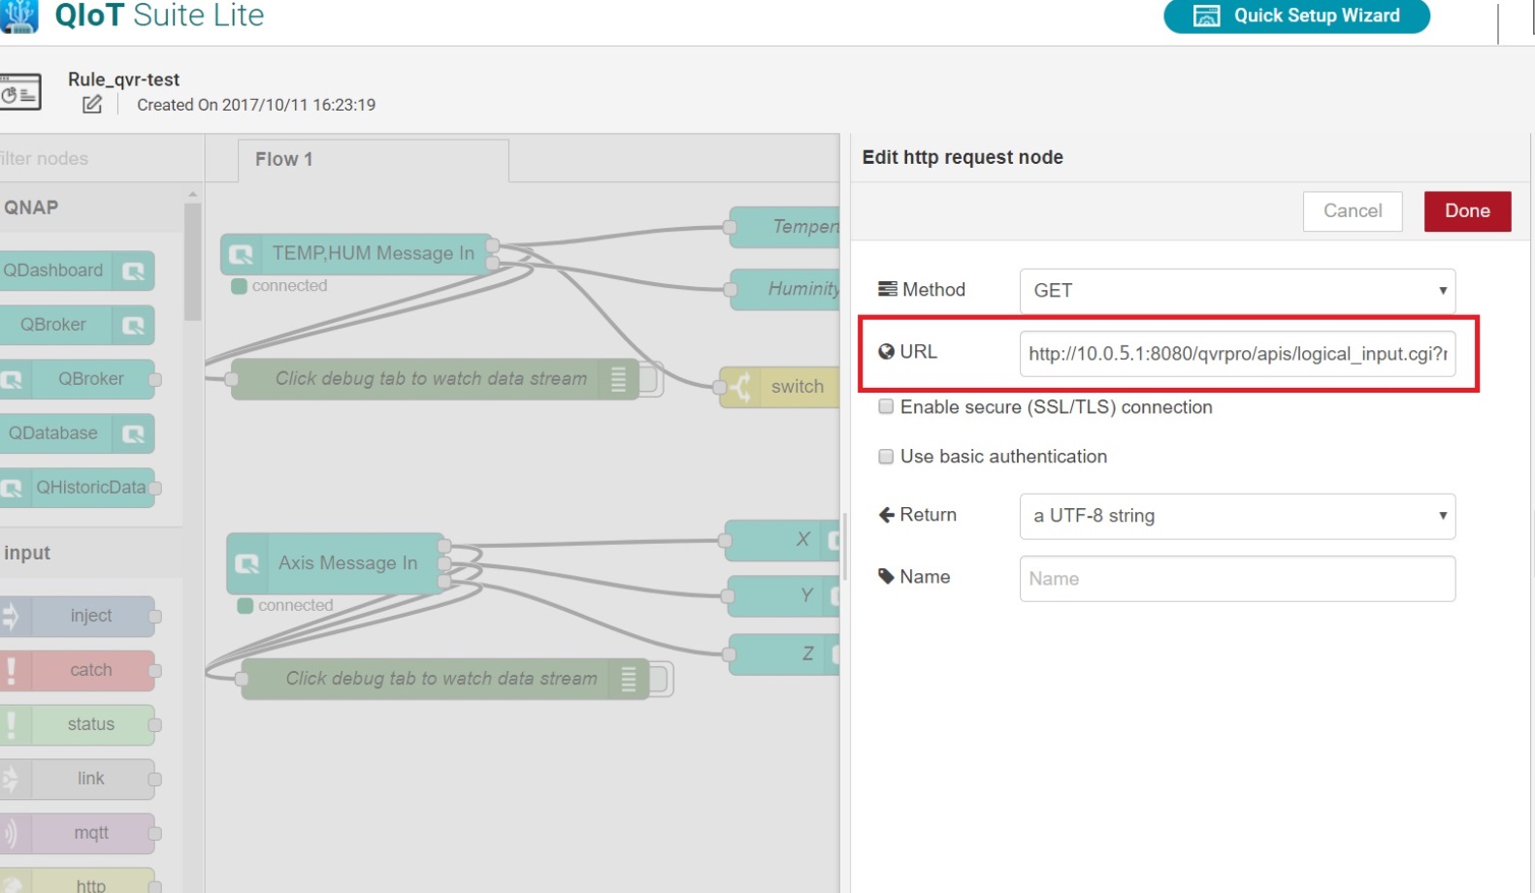Collapse the input palette category

[x=92, y=553]
